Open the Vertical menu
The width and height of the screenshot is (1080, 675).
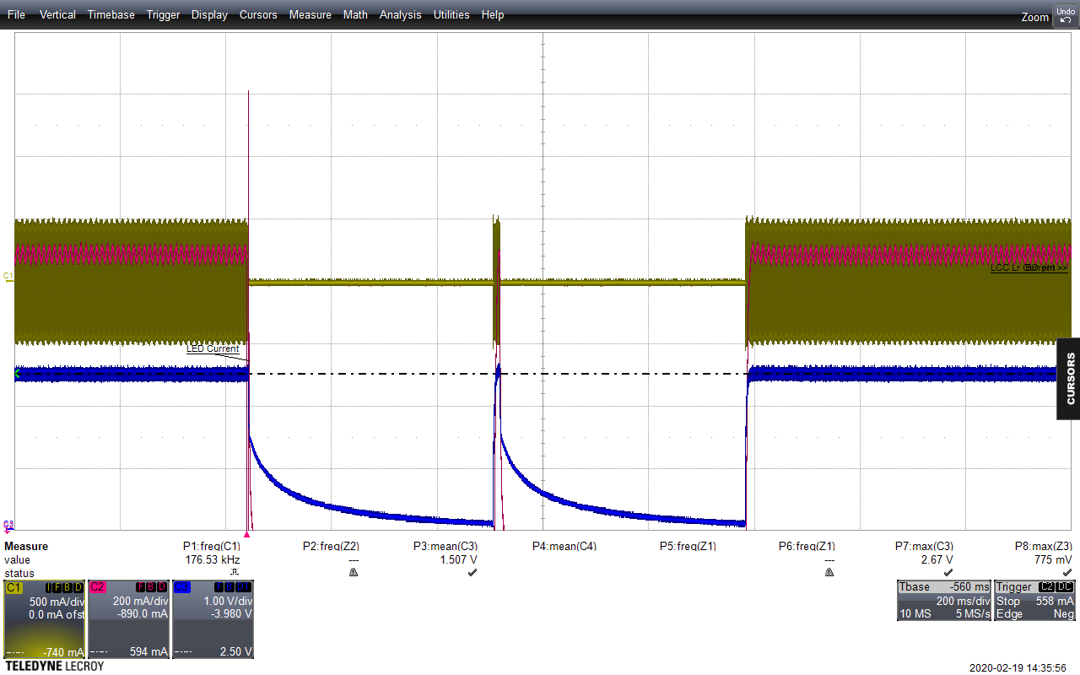57,14
